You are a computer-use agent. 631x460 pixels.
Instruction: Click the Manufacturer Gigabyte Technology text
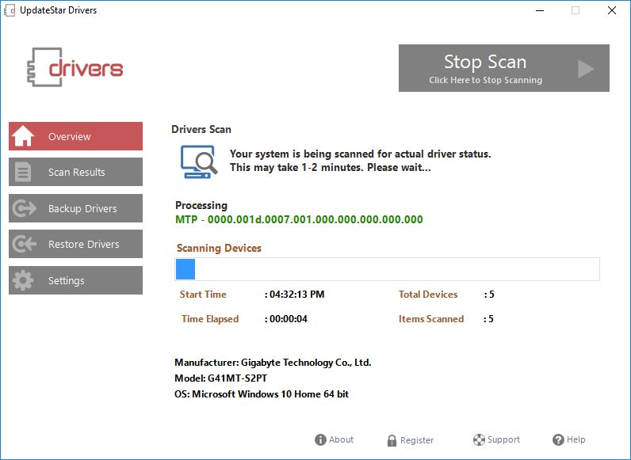point(273,363)
